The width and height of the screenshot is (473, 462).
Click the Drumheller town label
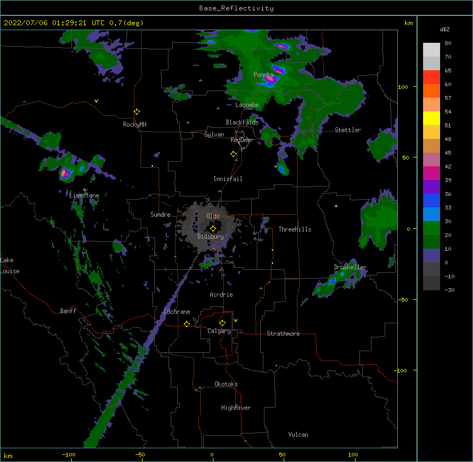pyautogui.click(x=350, y=267)
